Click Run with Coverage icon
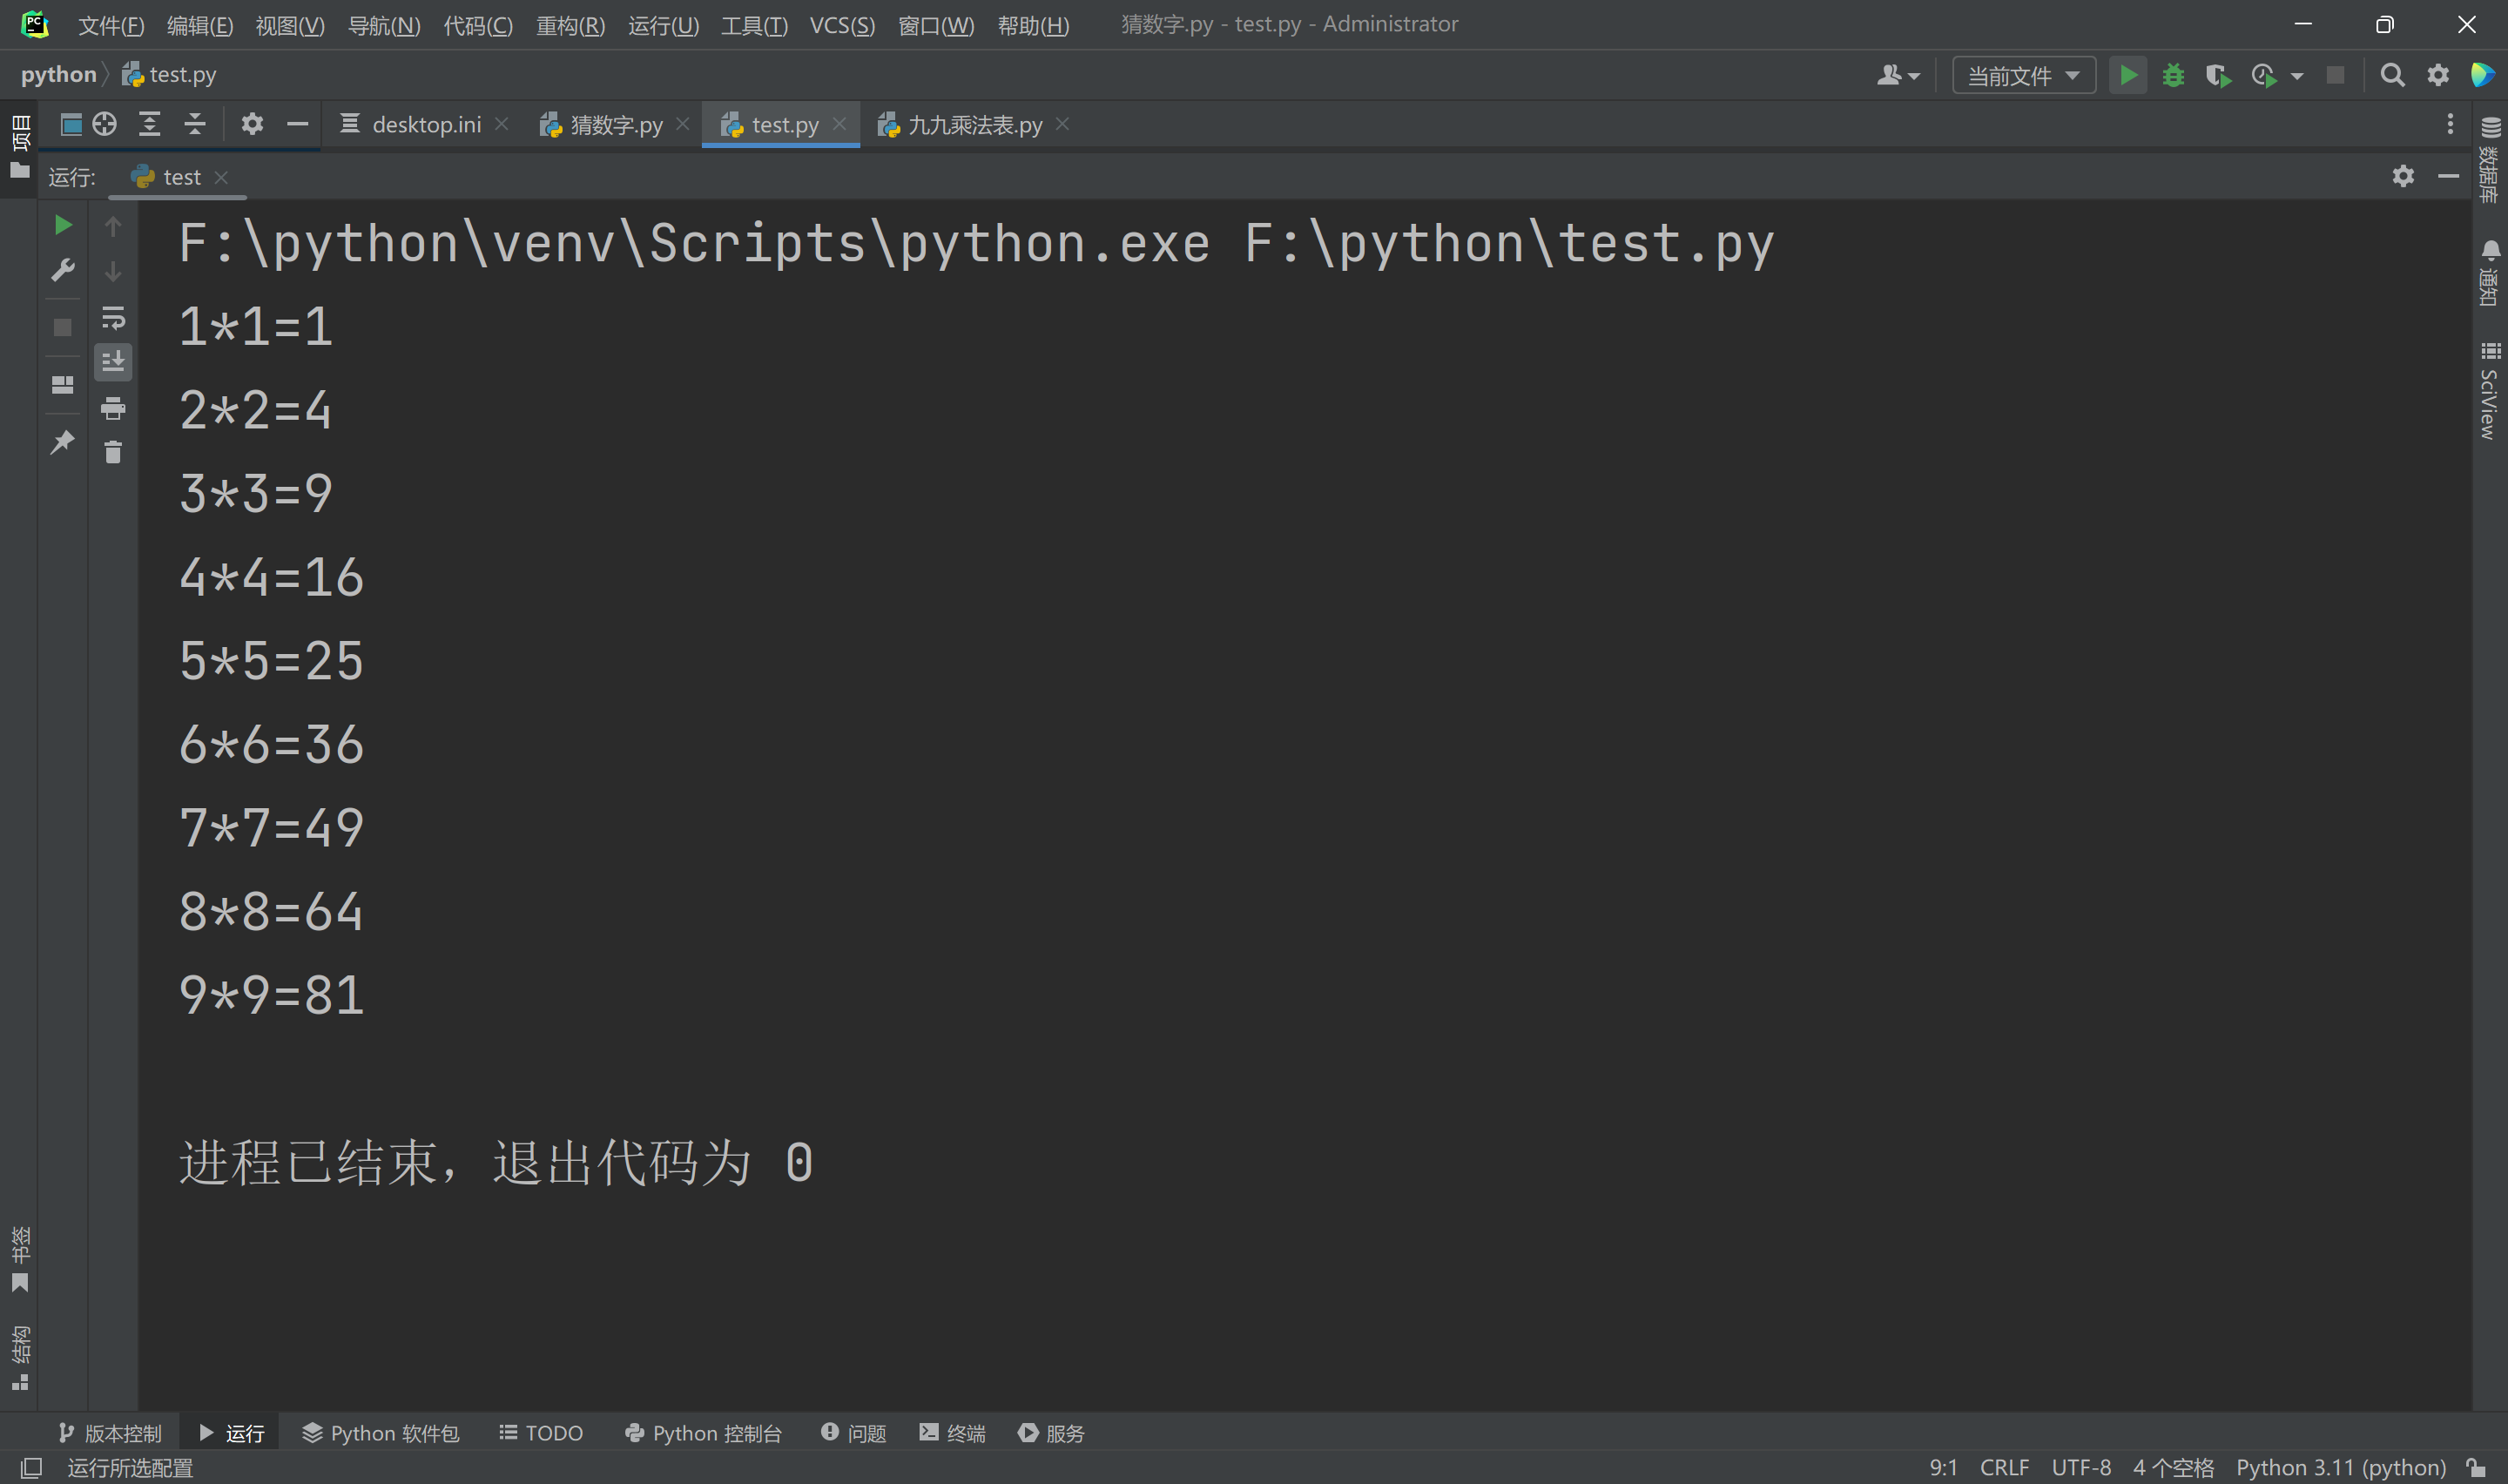Image resolution: width=2508 pixels, height=1484 pixels. click(2217, 75)
